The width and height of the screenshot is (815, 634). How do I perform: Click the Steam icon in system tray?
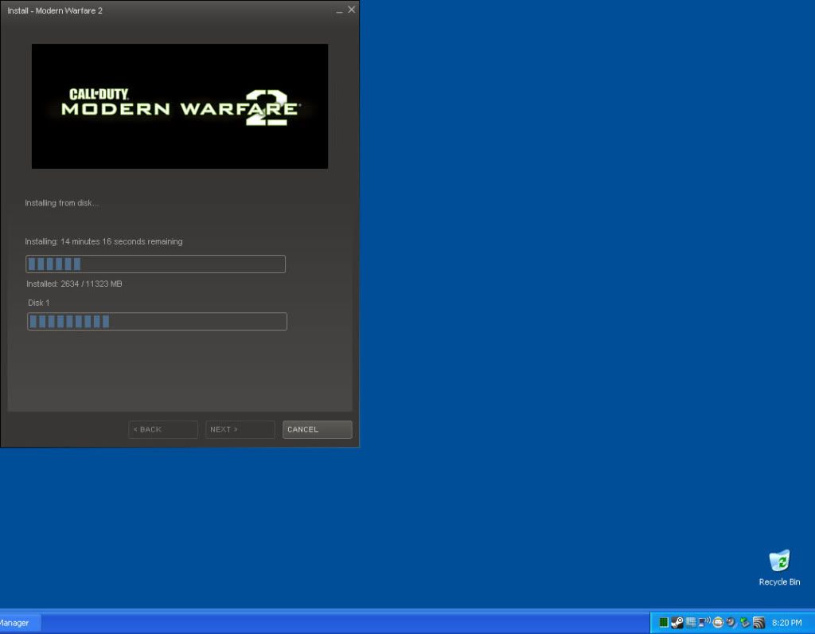pyautogui.click(x=677, y=623)
